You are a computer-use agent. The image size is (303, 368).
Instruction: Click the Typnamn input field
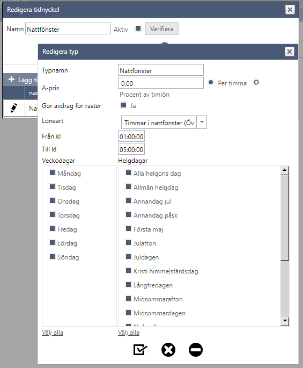[x=161, y=70]
